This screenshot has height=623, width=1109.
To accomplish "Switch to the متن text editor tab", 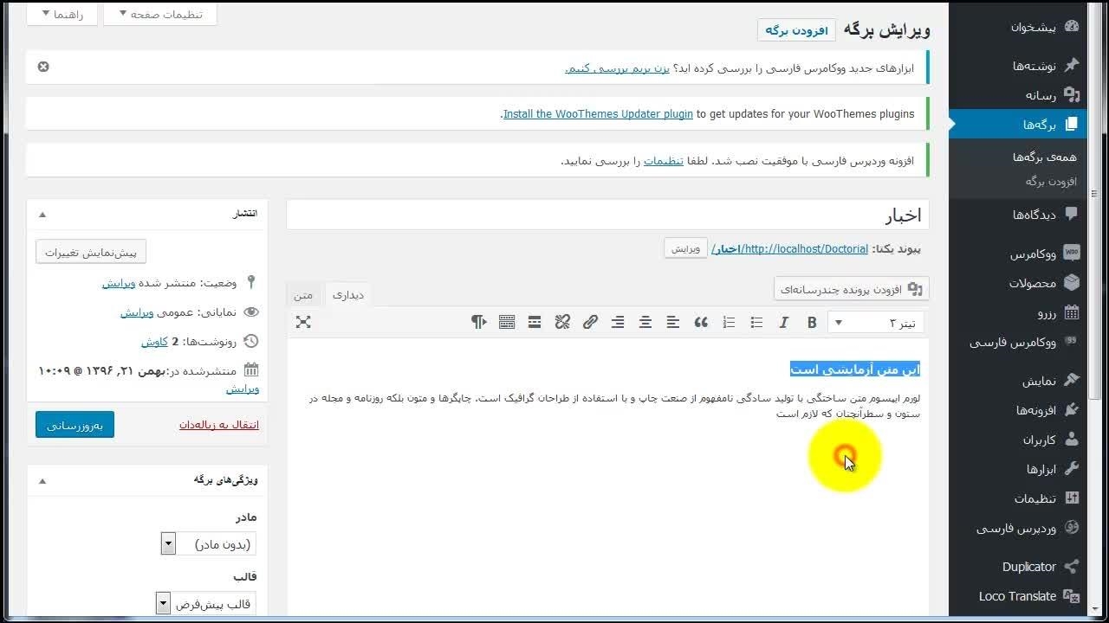I will [x=303, y=295].
